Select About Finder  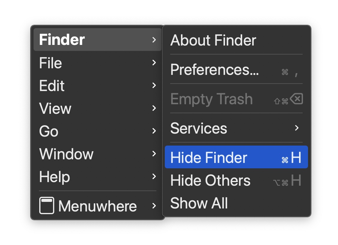click(213, 40)
